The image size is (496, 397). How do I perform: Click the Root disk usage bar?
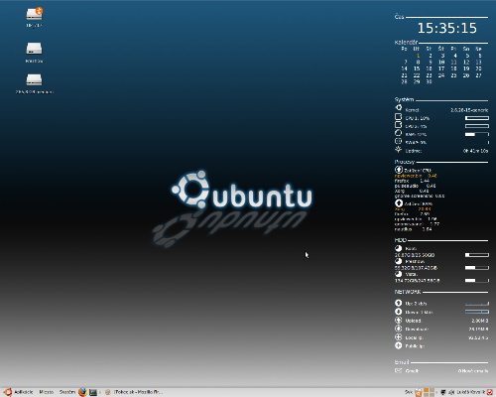[477, 255]
